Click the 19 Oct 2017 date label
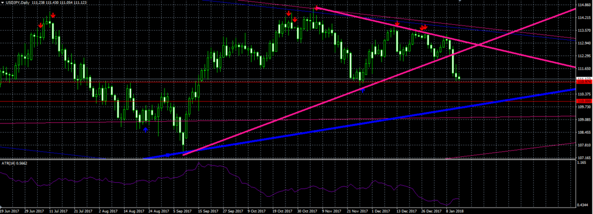 click(283, 211)
